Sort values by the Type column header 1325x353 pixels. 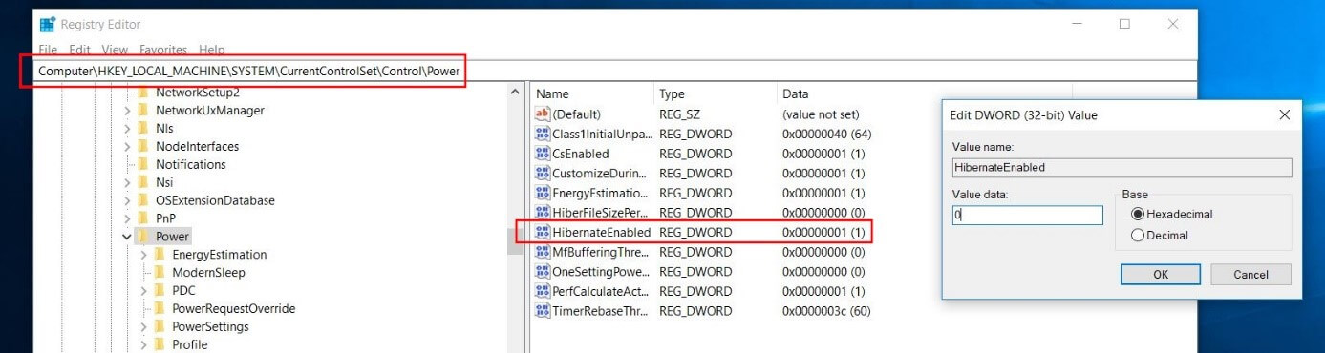[x=715, y=93]
